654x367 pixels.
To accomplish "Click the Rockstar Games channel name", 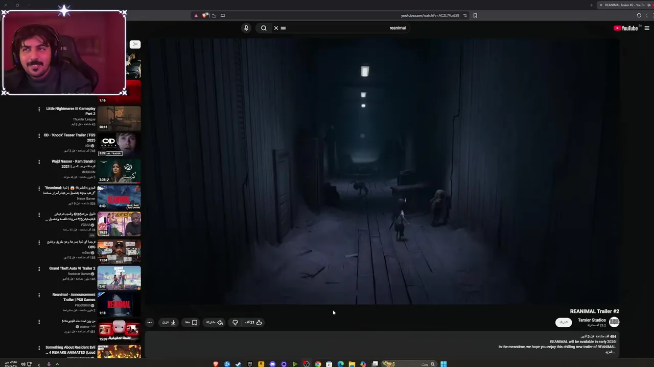I will click(79, 274).
